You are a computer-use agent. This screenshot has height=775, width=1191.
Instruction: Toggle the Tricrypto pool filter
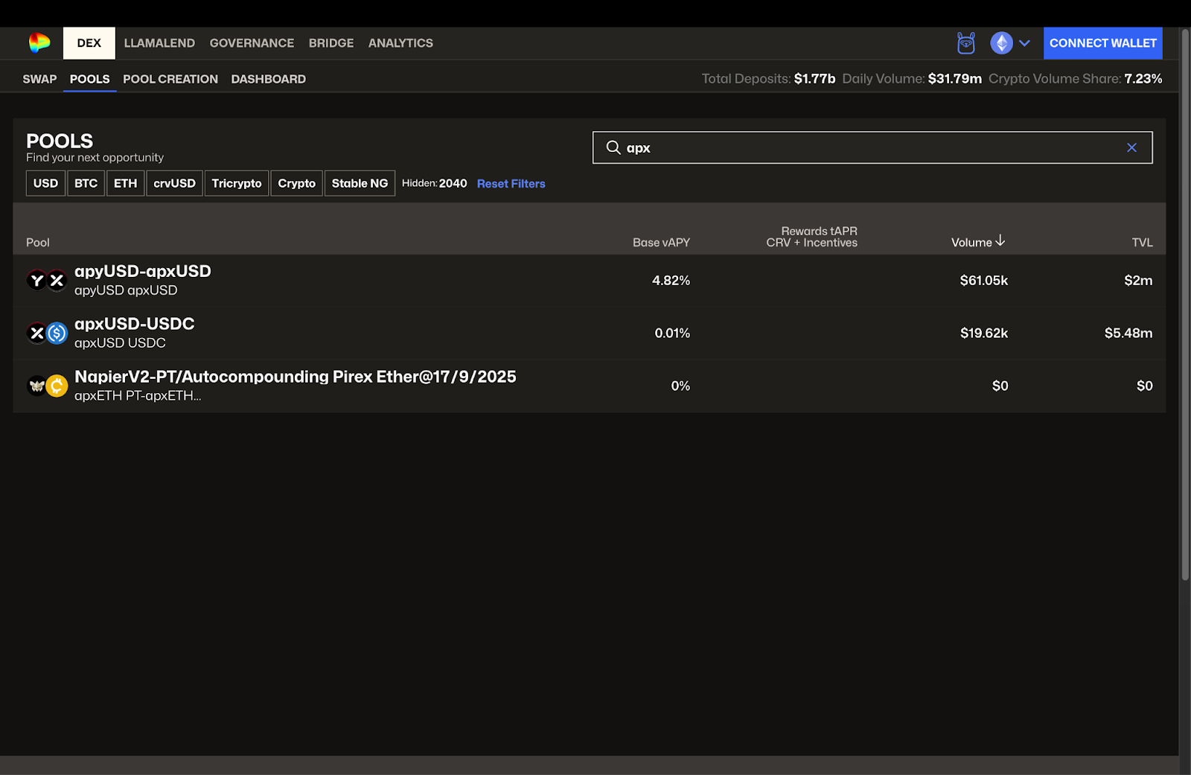[237, 183]
